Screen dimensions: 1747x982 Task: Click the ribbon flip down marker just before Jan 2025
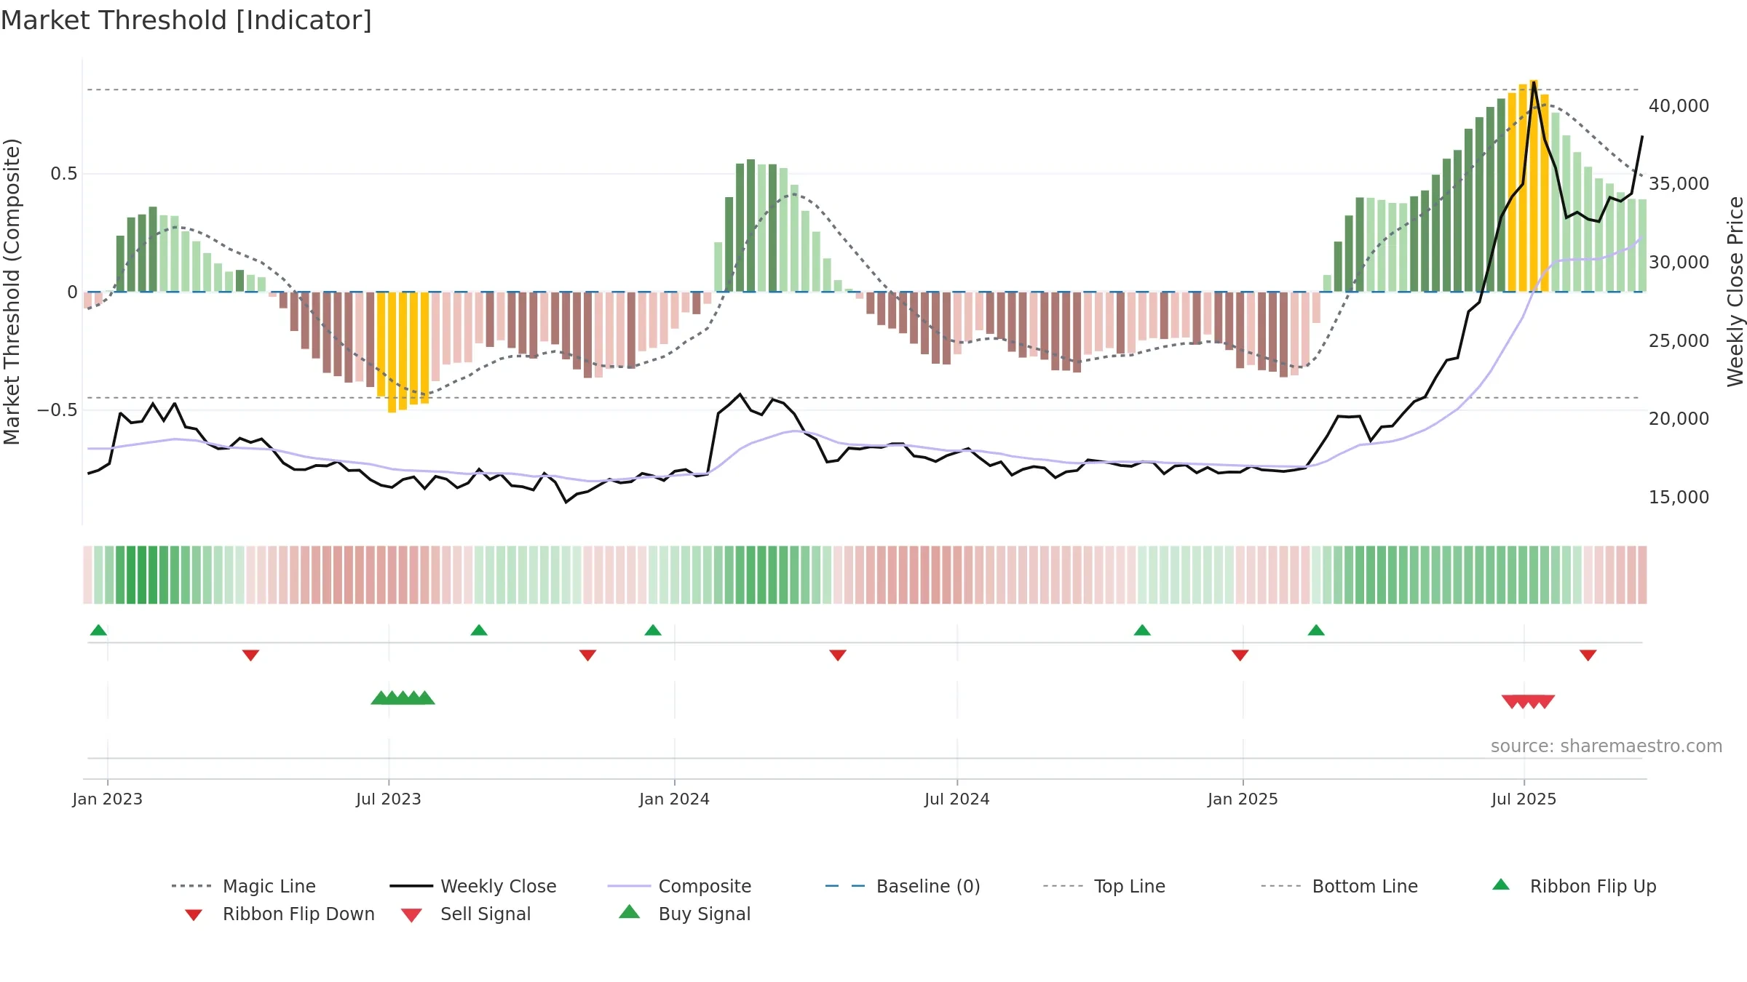coord(1240,655)
